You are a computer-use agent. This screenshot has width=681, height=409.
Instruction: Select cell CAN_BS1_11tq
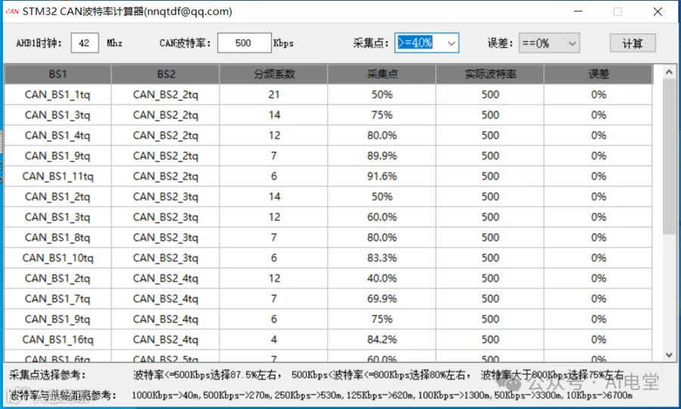tap(58, 176)
